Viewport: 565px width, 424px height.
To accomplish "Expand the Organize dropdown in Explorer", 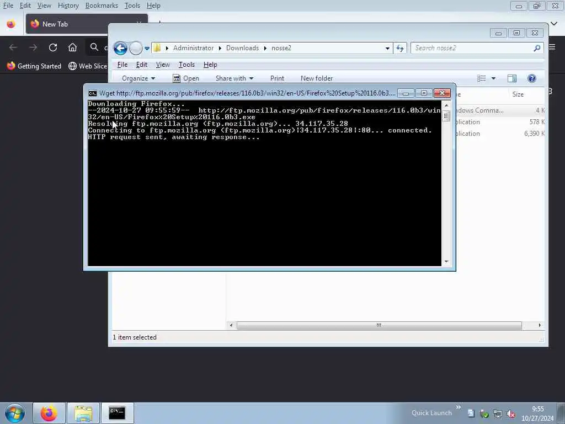I will click(138, 78).
